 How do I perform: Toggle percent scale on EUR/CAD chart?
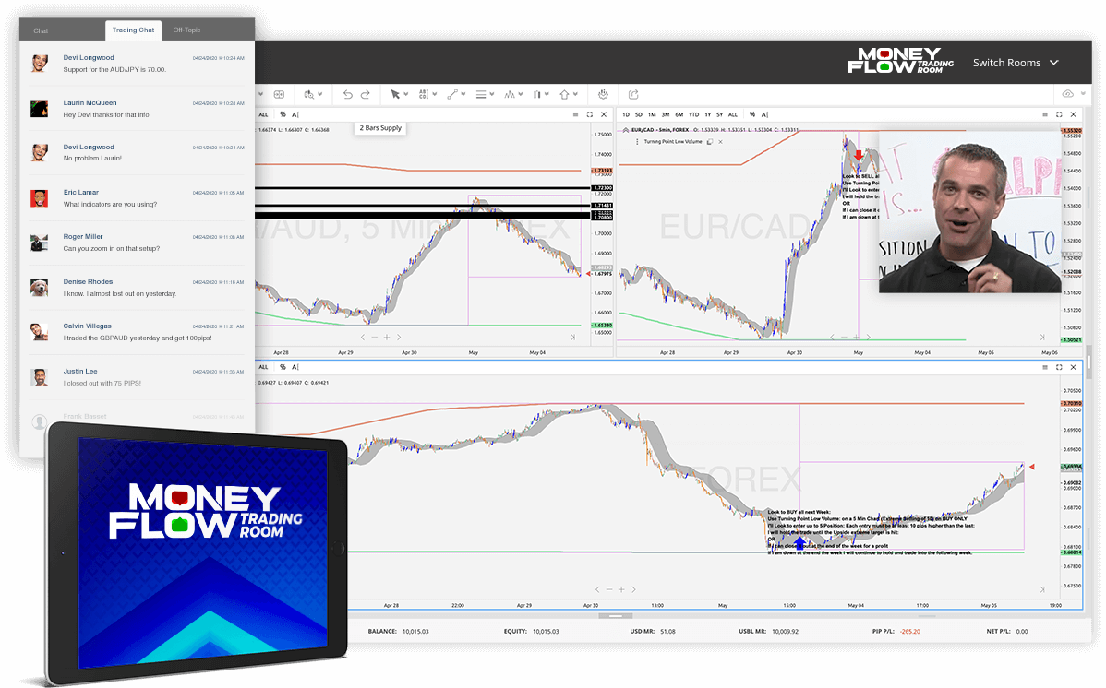point(751,114)
